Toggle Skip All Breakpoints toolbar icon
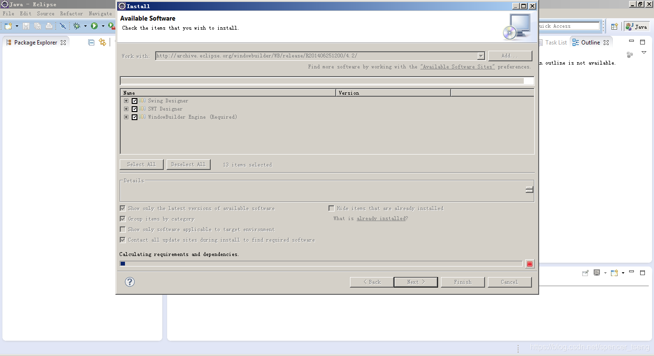 click(63, 26)
